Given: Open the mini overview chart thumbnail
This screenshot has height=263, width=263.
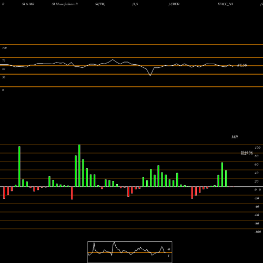Looking at the screenshot, I should click(130, 252).
